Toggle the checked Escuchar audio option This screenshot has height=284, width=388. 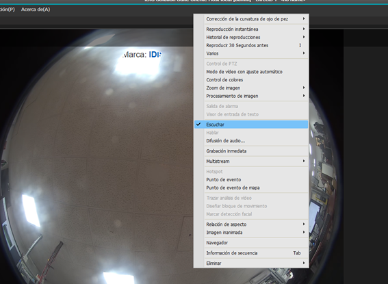(x=251, y=125)
